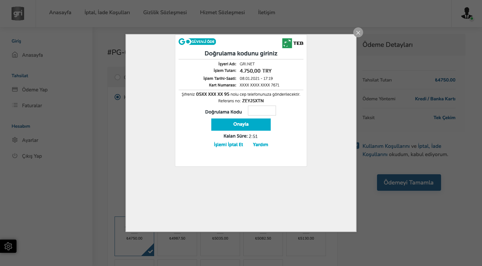Select the second, selected payment radio button
The image size is (482, 266).
point(117,97)
